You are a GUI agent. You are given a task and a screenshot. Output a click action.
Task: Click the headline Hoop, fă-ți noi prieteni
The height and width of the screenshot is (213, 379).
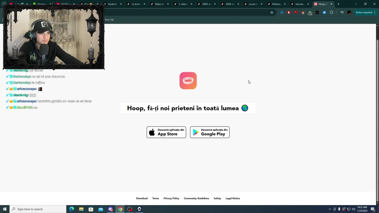[x=188, y=108]
